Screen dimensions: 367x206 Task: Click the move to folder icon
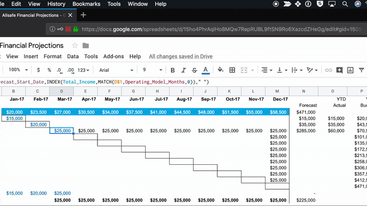click(x=85, y=46)
